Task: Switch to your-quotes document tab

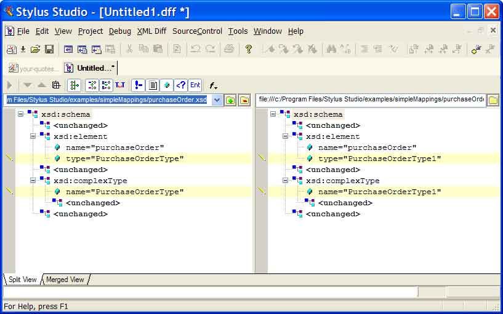Action: click(x=34, y=68)
